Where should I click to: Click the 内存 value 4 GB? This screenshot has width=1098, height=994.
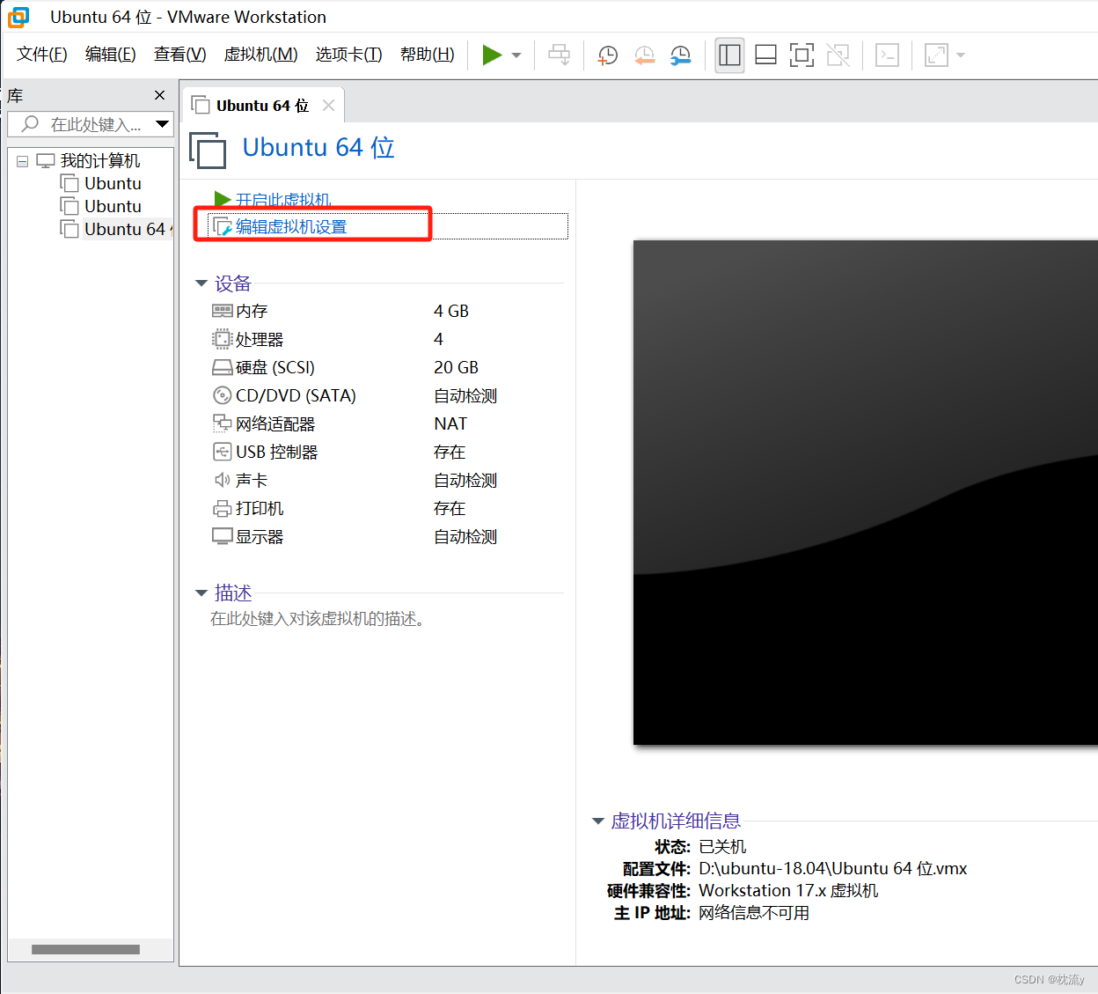pyautogui.click(x=451, y=311)
